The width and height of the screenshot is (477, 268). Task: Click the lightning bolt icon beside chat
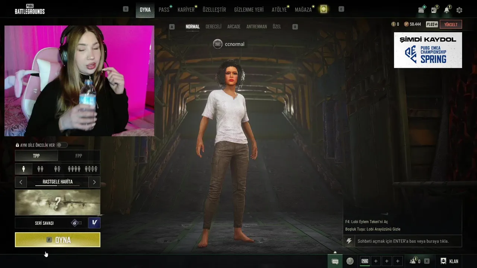tap(349, 241)
